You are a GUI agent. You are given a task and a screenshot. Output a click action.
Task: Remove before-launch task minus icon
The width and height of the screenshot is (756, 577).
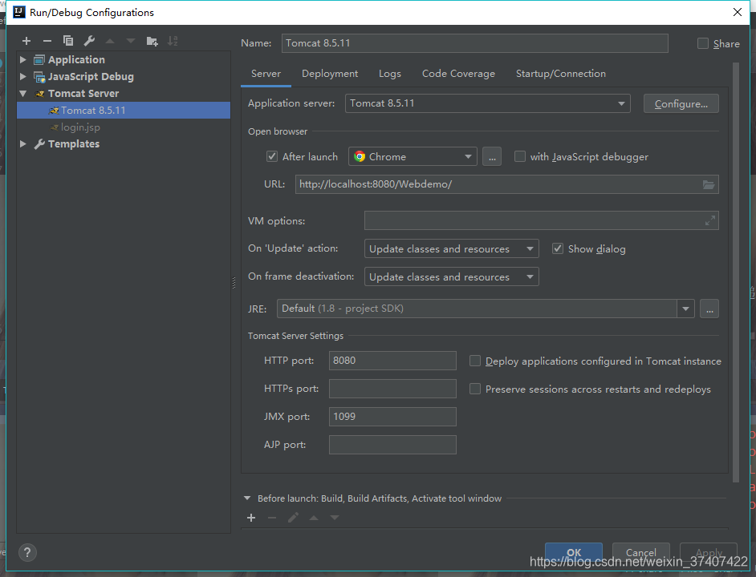272,518
